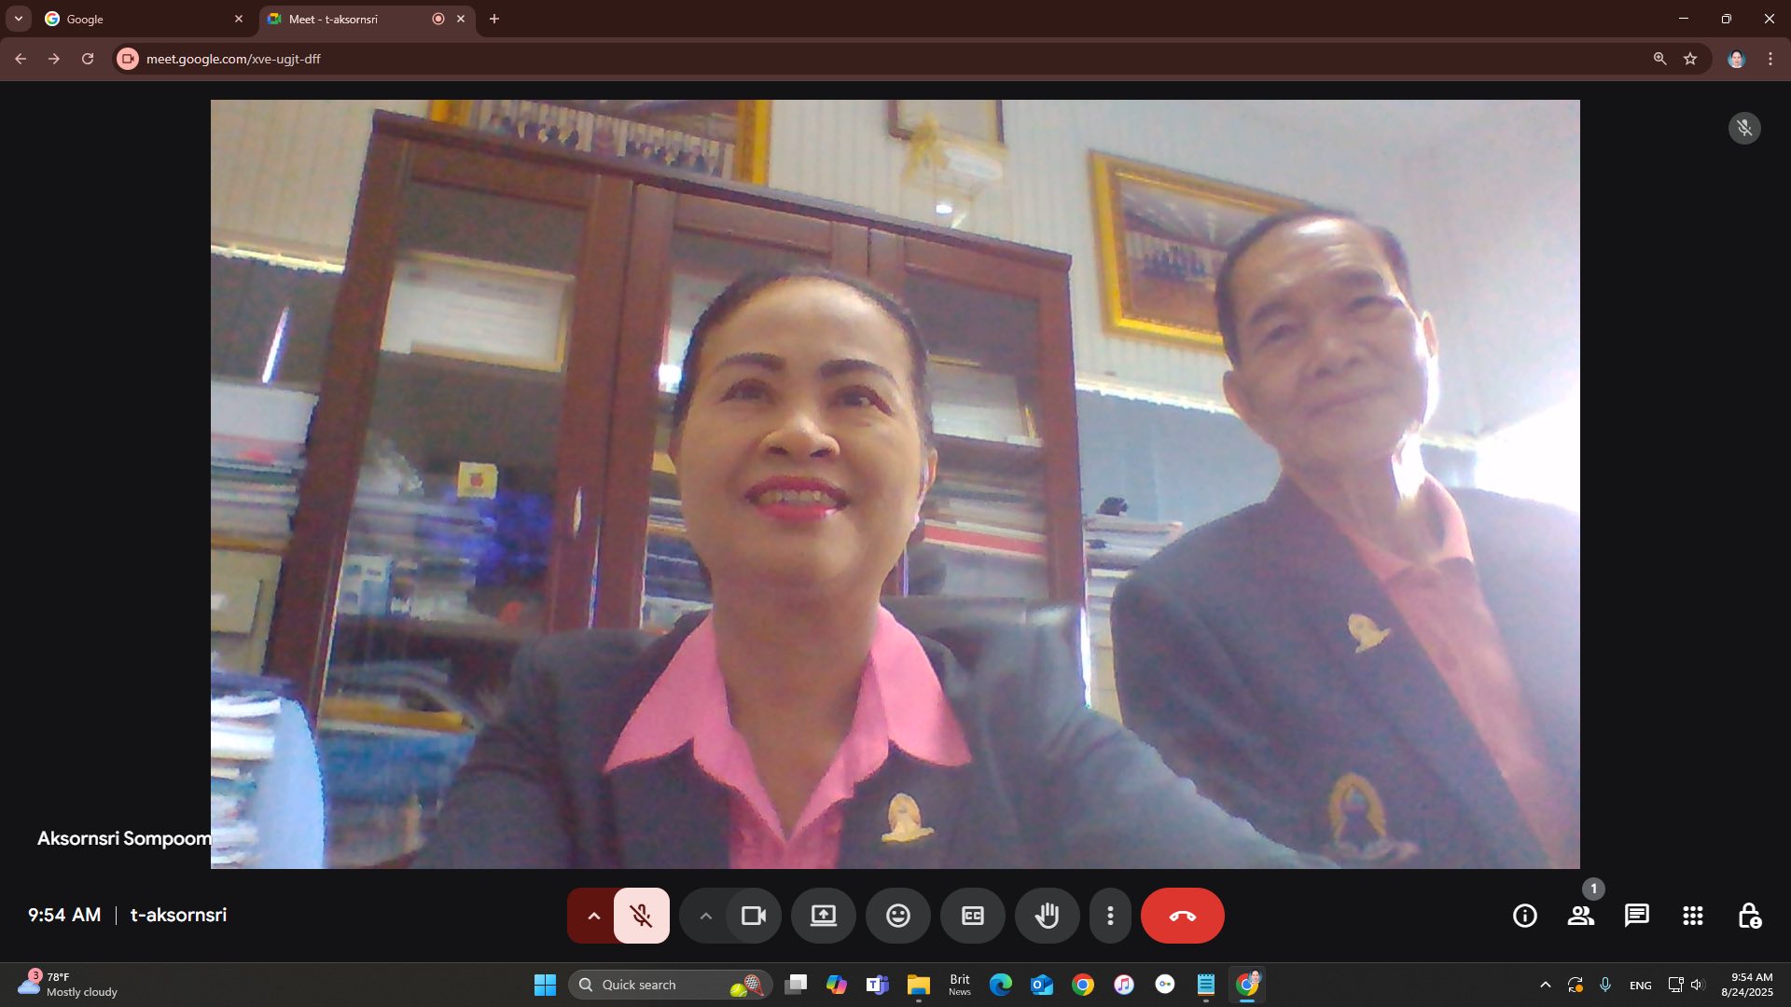Open host controls lock icon

[x=1749, y=916]
